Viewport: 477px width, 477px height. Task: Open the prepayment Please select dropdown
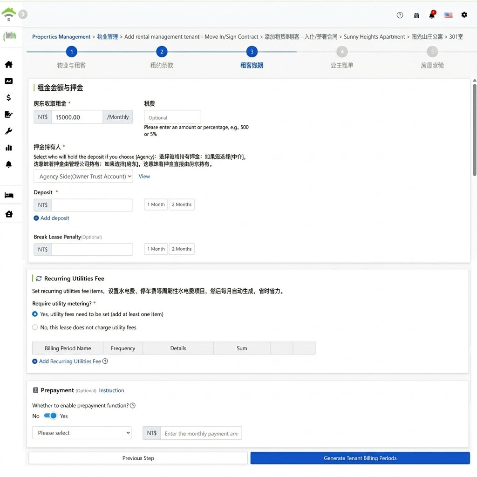tap(82, 433)
